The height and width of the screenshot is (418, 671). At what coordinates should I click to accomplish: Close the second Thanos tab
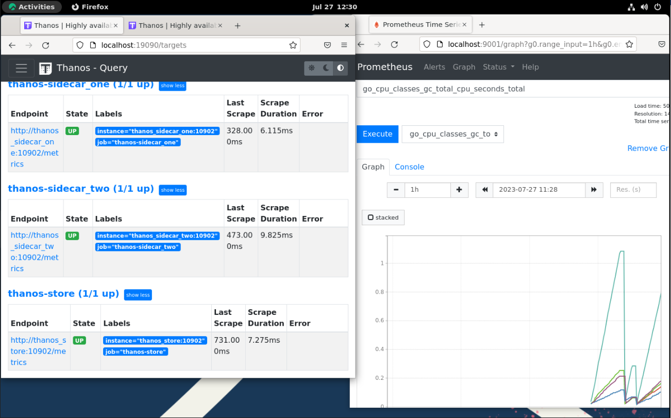tap(220, 26)
